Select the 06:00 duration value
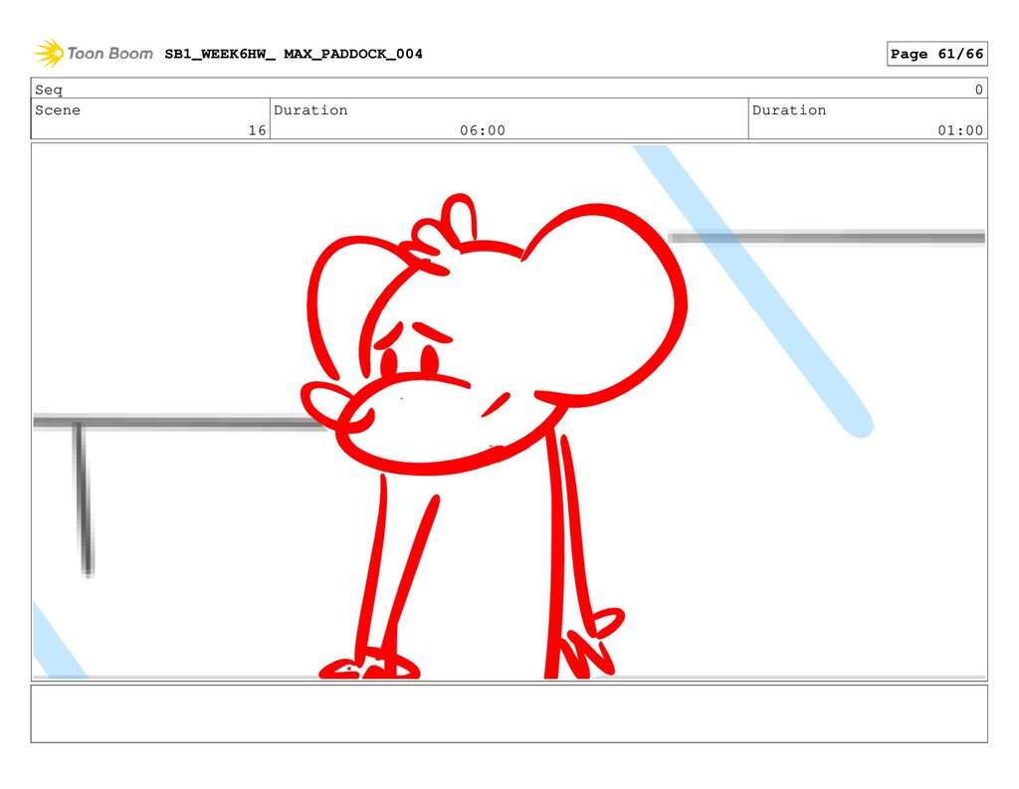Viewport: 1019px width, 789px height. click(x=483, y=130)
